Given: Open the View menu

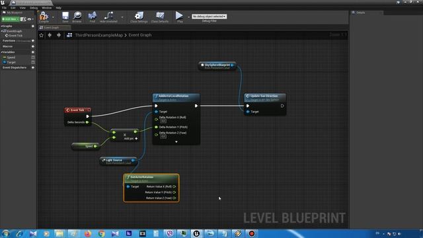Looking at the screenshot, I should [x=22, y=8].
